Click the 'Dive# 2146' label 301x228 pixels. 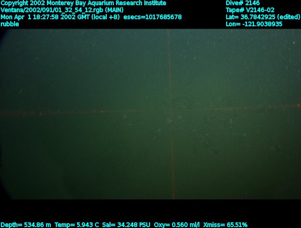(243, 3)
